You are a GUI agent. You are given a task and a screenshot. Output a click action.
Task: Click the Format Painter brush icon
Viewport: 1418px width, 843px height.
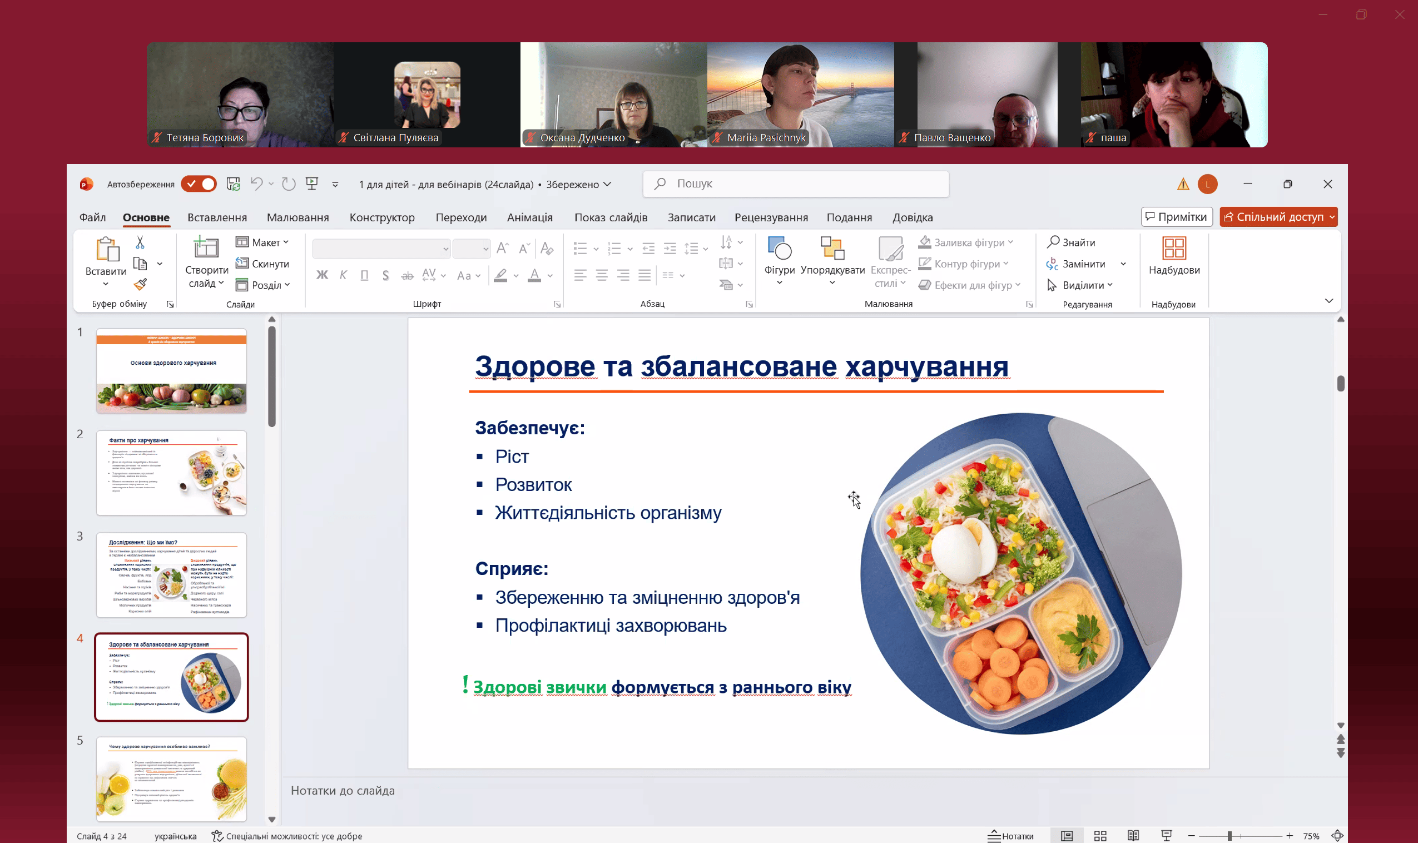point(140,285)
